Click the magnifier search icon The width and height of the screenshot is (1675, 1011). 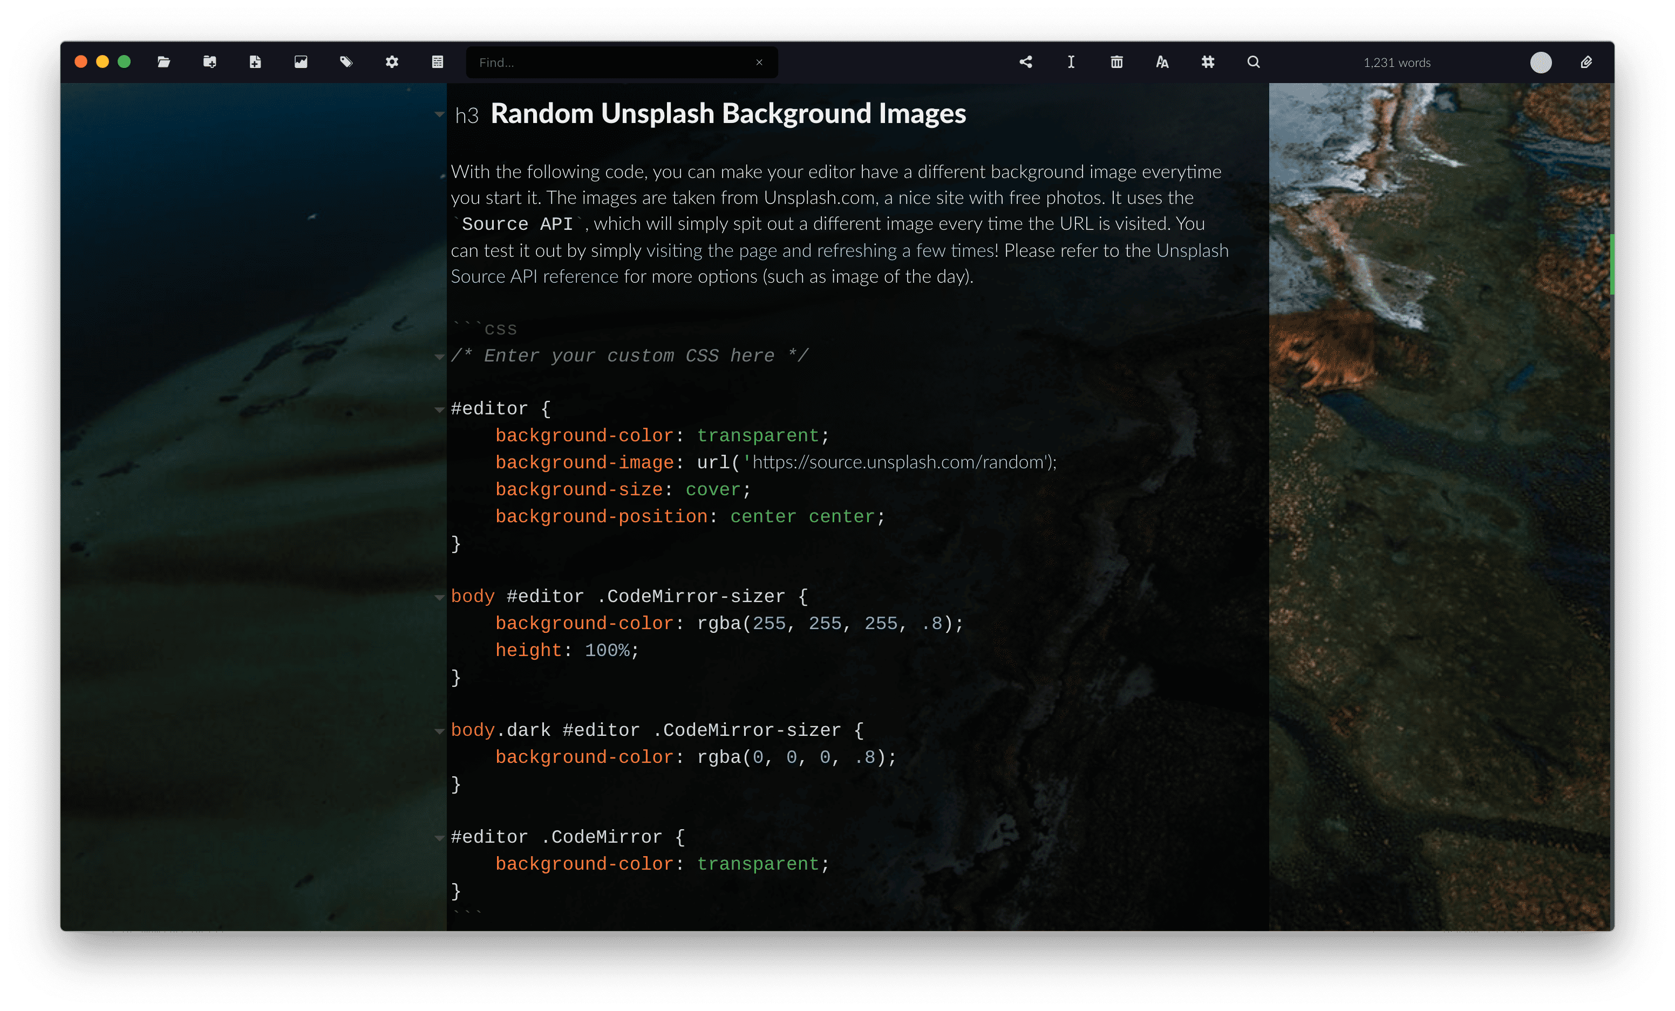click(x=1254, y=62)
